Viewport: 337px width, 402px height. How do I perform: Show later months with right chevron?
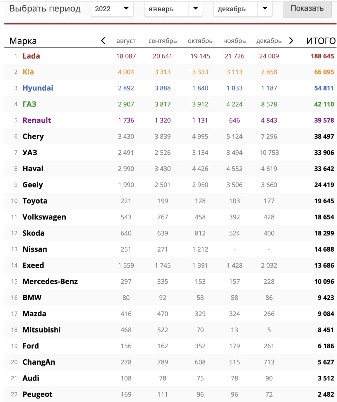[x=291, y=41]
